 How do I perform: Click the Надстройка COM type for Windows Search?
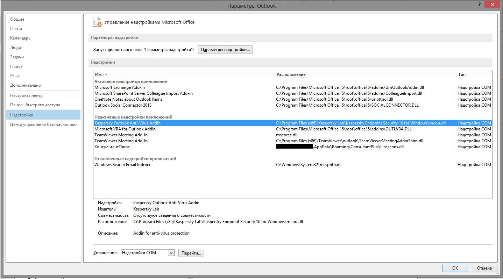(x=474, y=165)
